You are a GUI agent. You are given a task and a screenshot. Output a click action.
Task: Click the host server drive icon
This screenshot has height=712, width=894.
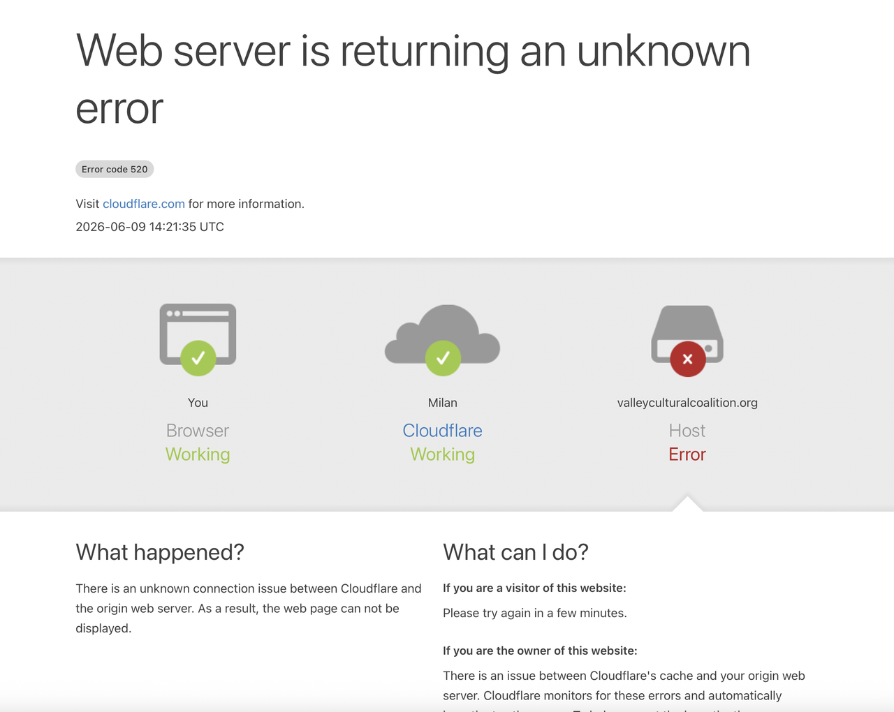687,334
